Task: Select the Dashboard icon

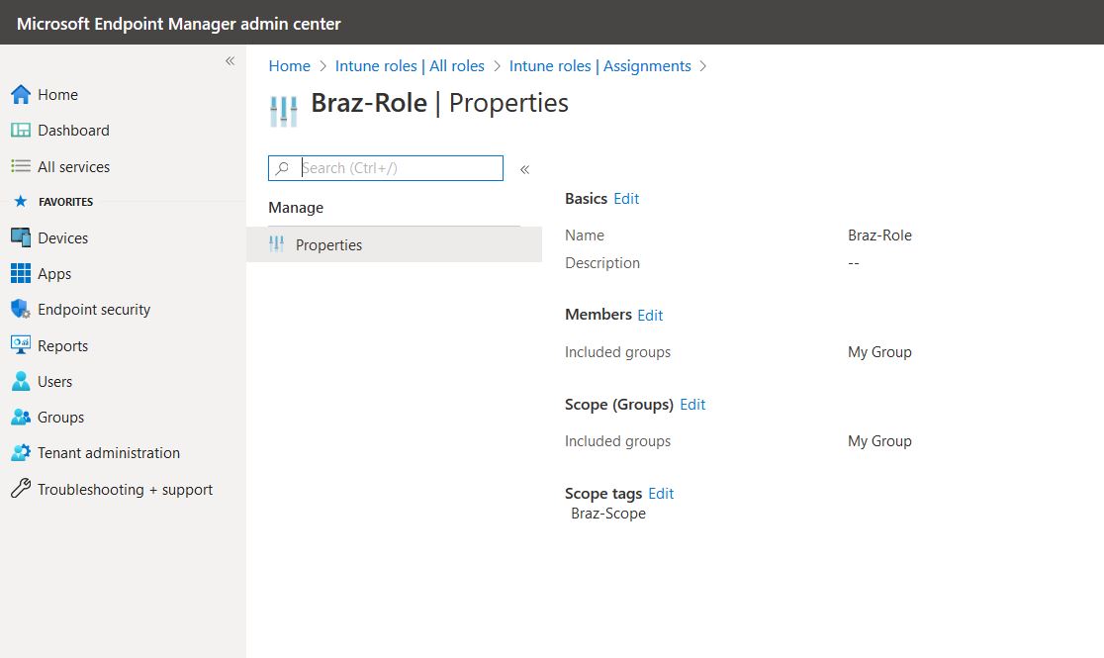Action: [x=21, y=130]
